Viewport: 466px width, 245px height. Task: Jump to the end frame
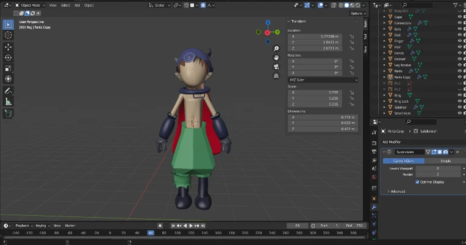tap(203, 226)
